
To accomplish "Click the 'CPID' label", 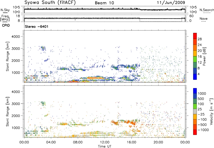I will (x=6, y=25).
